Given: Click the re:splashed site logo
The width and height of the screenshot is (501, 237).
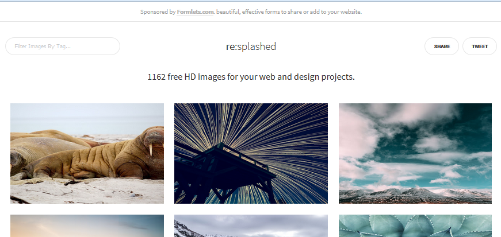Looking at the screenshot, I should click(251, 46).
